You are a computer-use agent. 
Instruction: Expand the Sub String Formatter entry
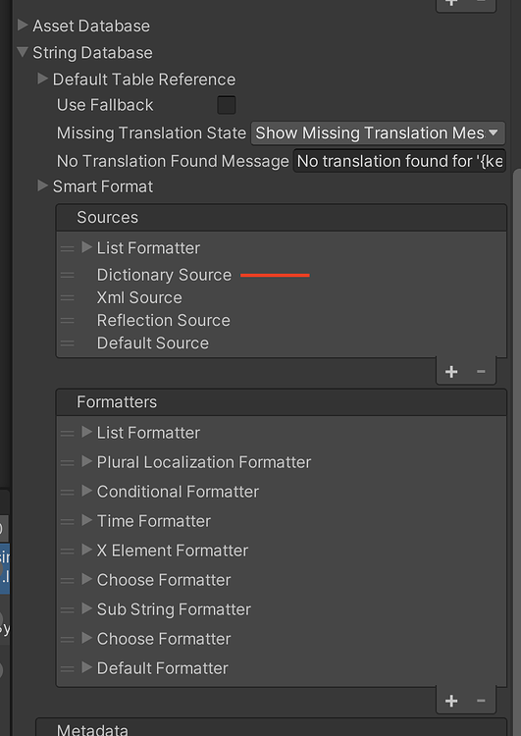[x=86, y=608]
